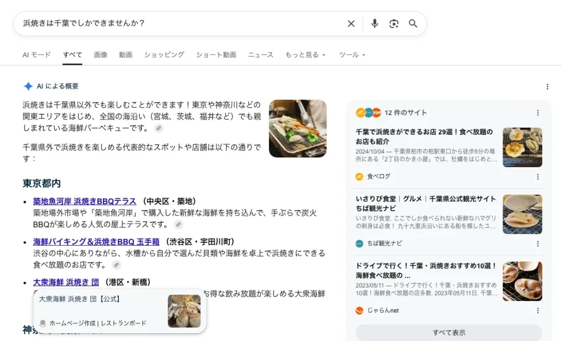The image size is (561, 341).
Task: Open the 千葉で浜焼きができるお店 29選 result
Action: (424, 137)
